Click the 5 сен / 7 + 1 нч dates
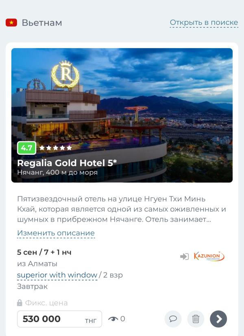The width and height of the screenshot is (244, 336). (x=44, y=252)
